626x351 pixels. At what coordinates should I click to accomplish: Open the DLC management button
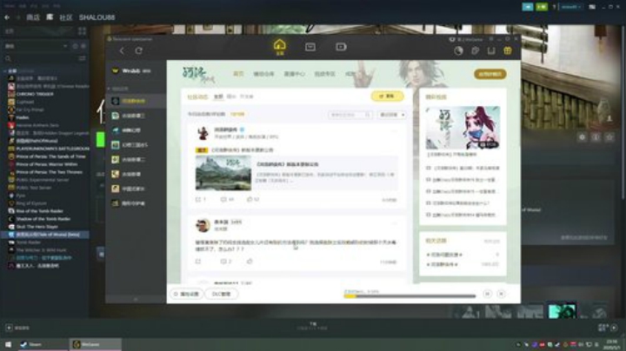coord(222,294)
